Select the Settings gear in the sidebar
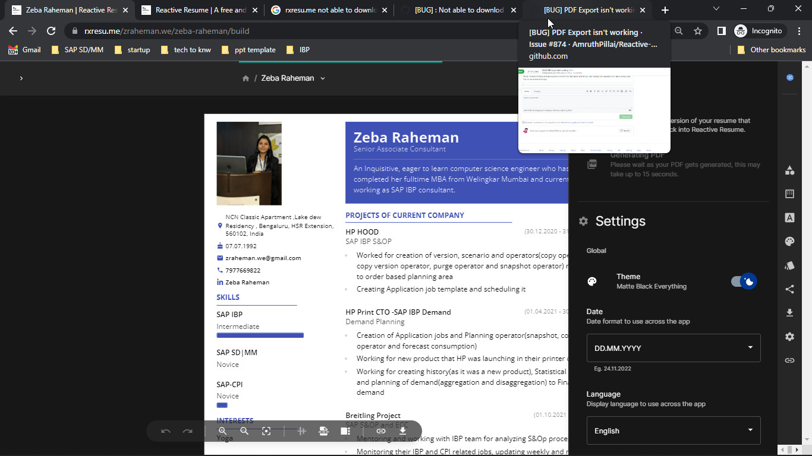The height and width of the screenshot is (456, 812). point(789,336)
